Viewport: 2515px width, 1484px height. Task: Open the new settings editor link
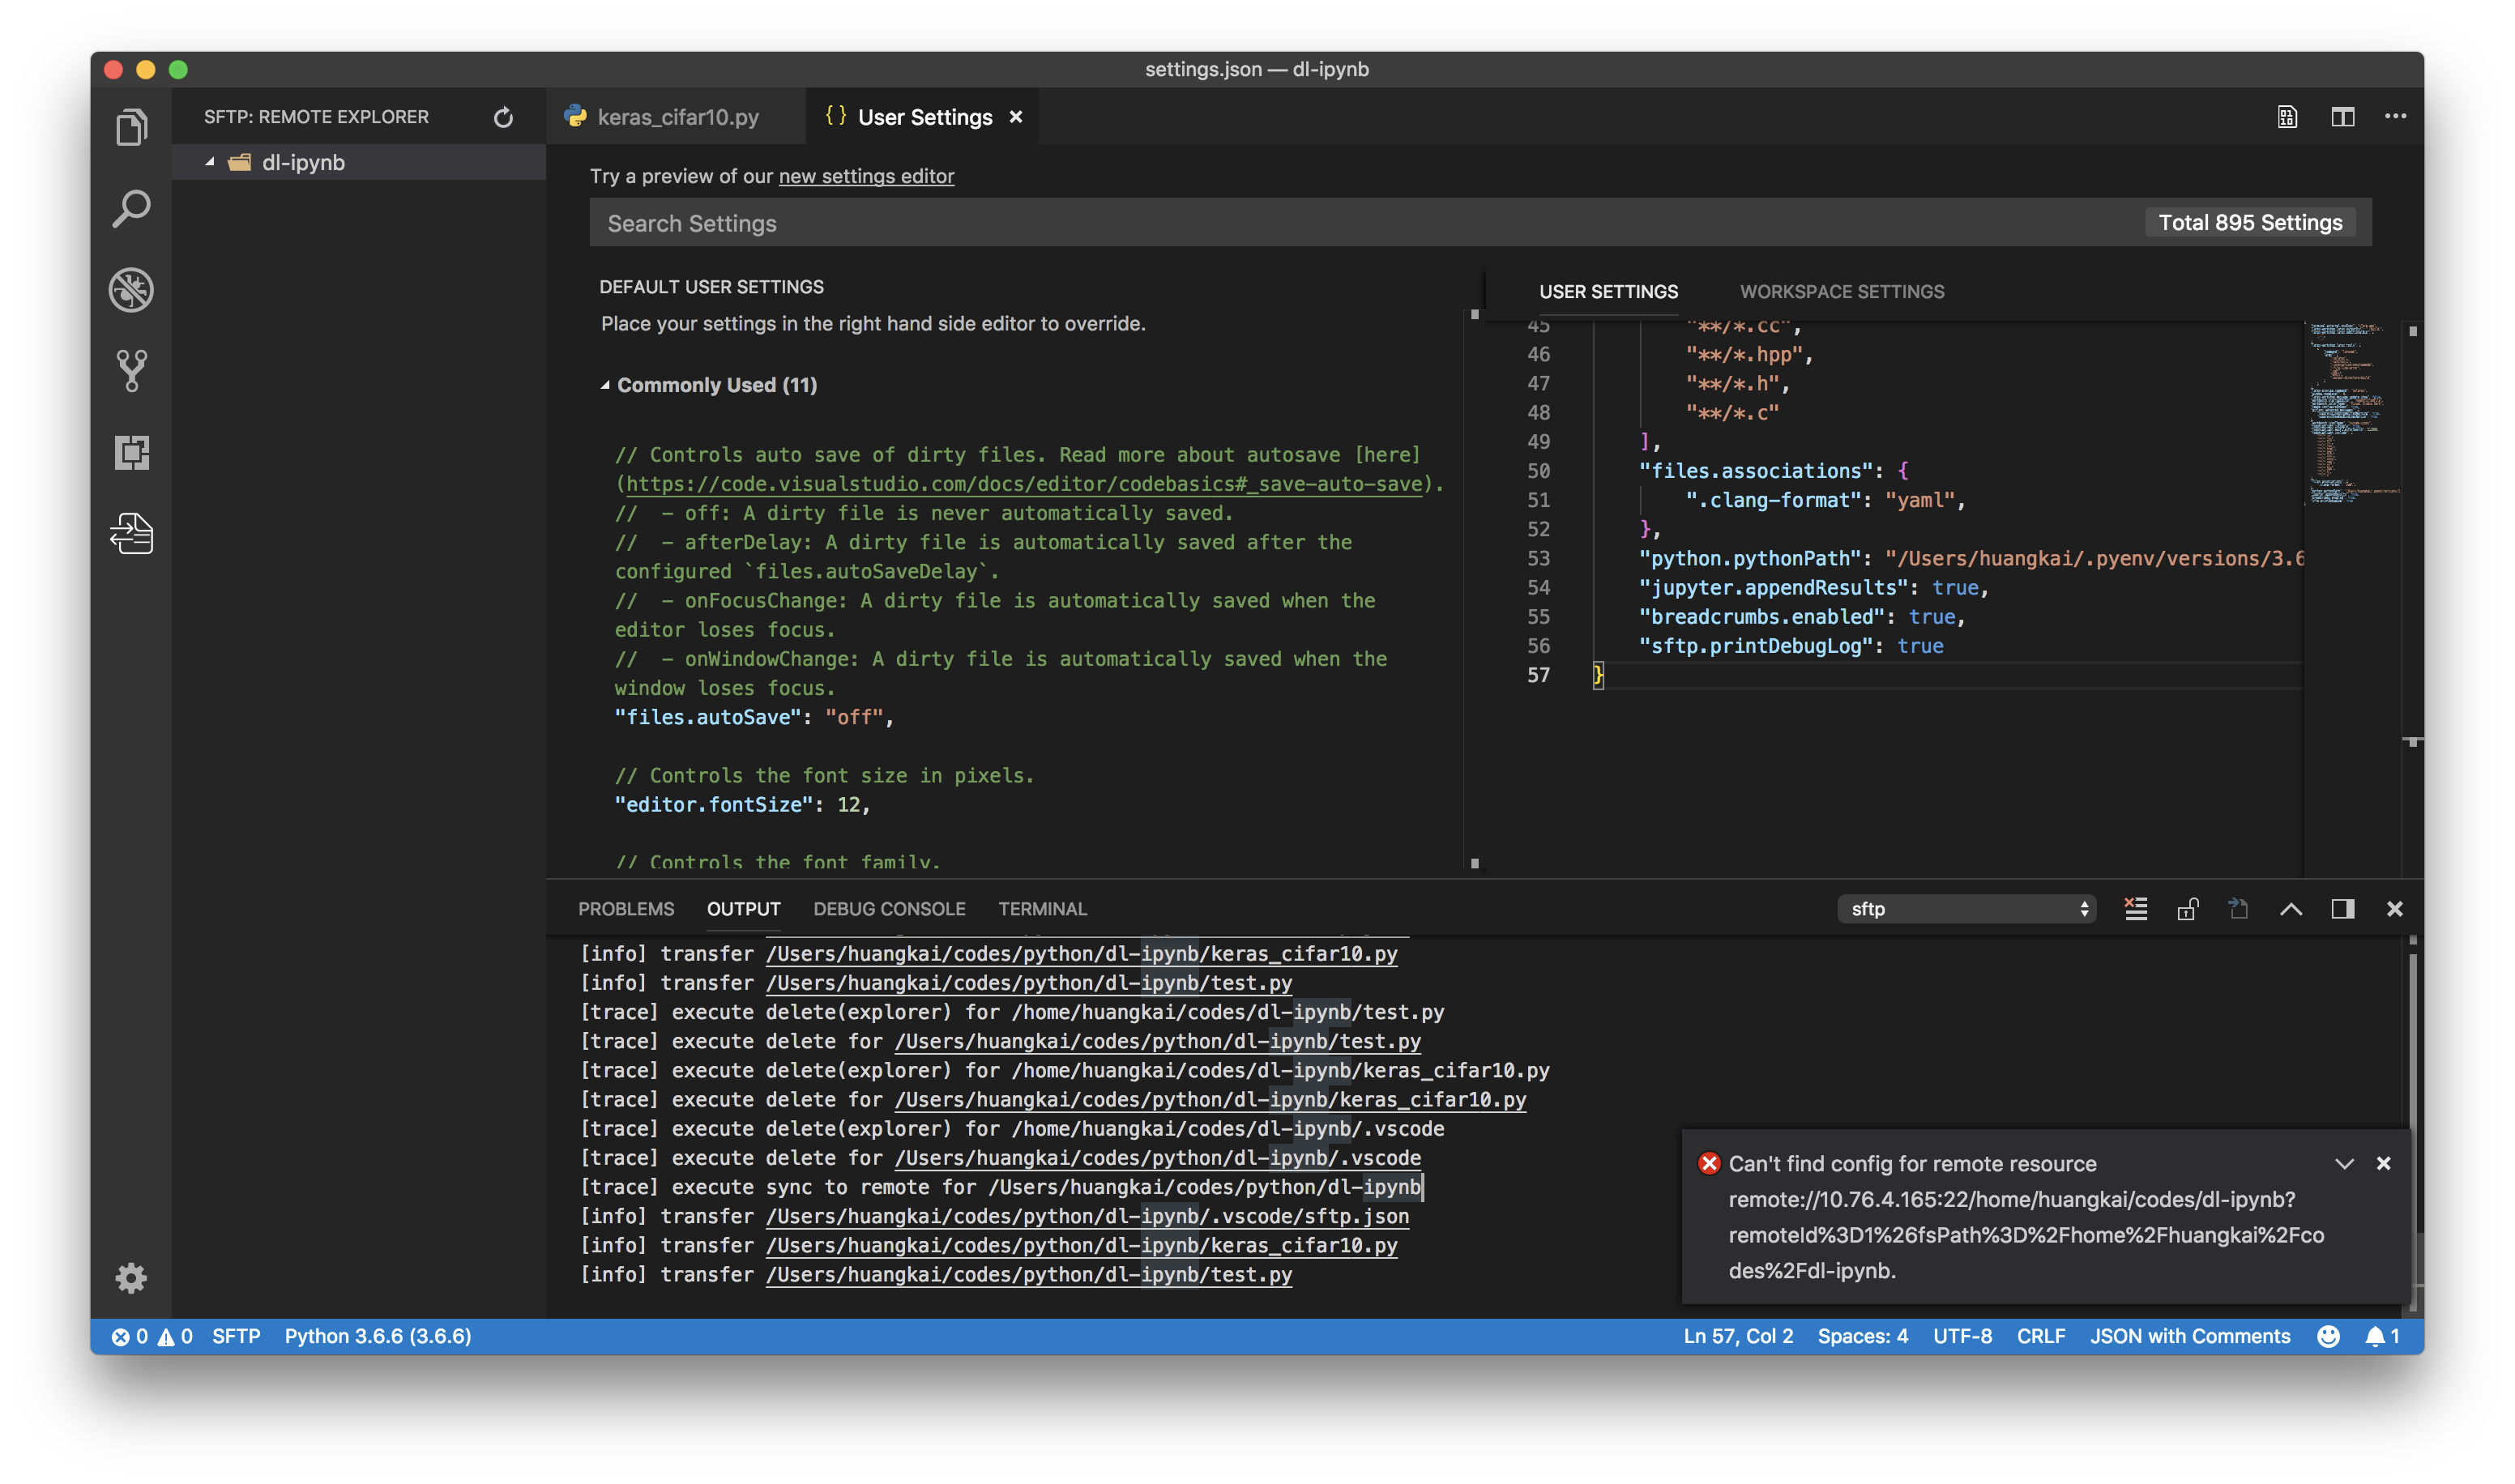tap(866, 176)
